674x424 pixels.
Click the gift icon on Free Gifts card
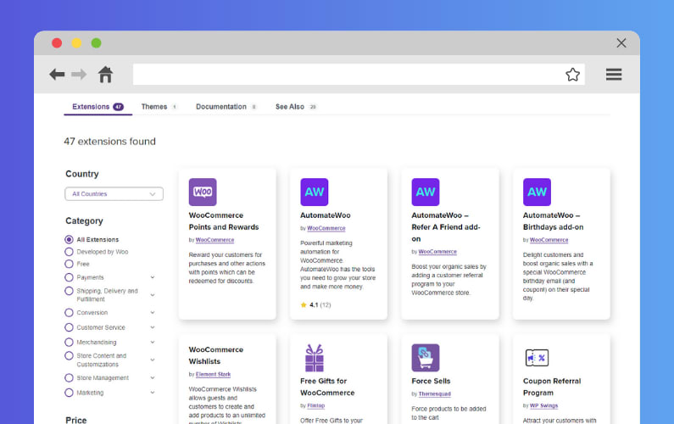coord(315,358)
